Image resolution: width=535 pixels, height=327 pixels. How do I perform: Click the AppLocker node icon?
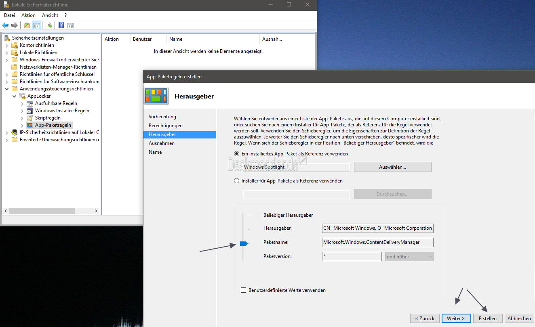pos(22,96)
